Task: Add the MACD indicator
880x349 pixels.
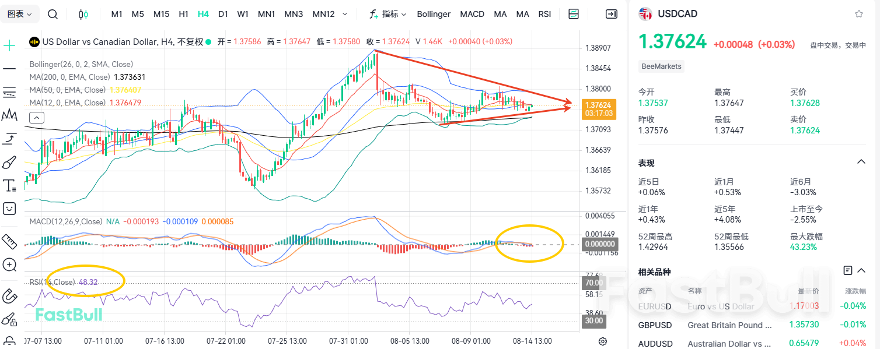Action: tap(472, 14)
